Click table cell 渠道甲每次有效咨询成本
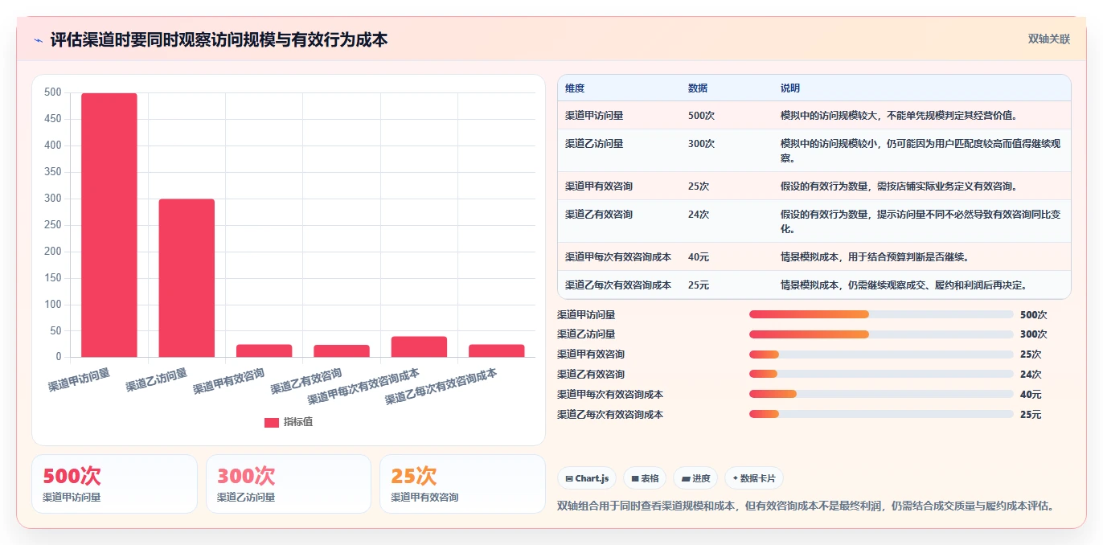This screenshot has height=545, width=1103. (x=618, y=257)
